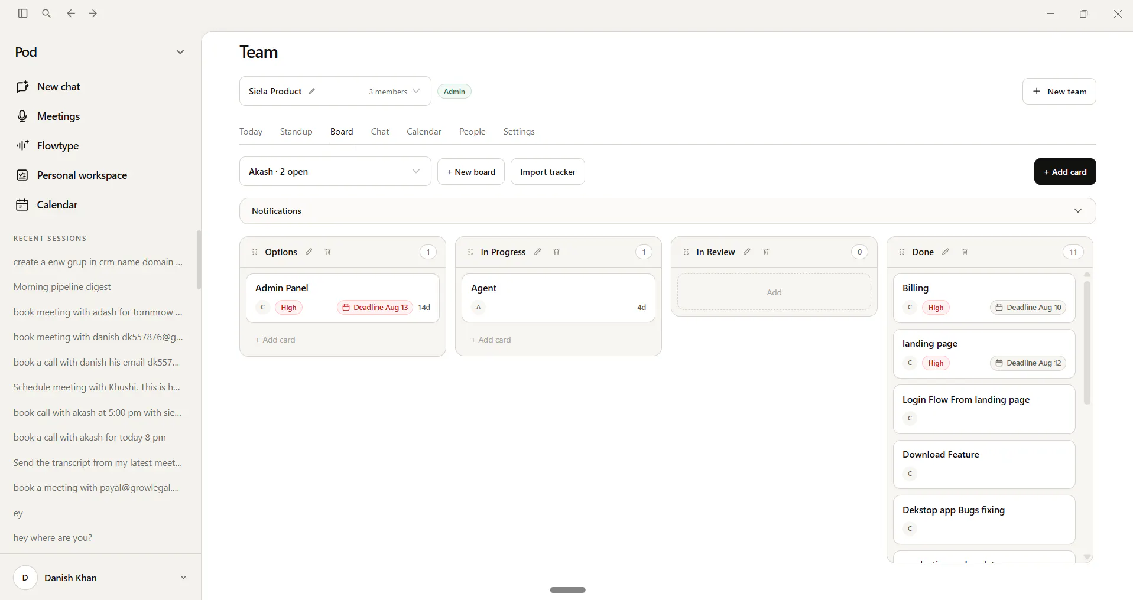This screenshot has width=1133, height=600.
Task: Click the Deadline Aug 13 badge
Action: (x=375, y=307)
